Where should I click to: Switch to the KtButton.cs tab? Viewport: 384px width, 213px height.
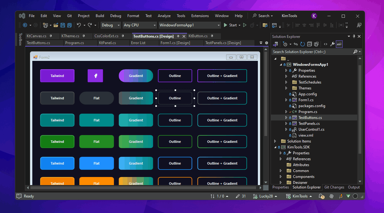click(198, 36)
